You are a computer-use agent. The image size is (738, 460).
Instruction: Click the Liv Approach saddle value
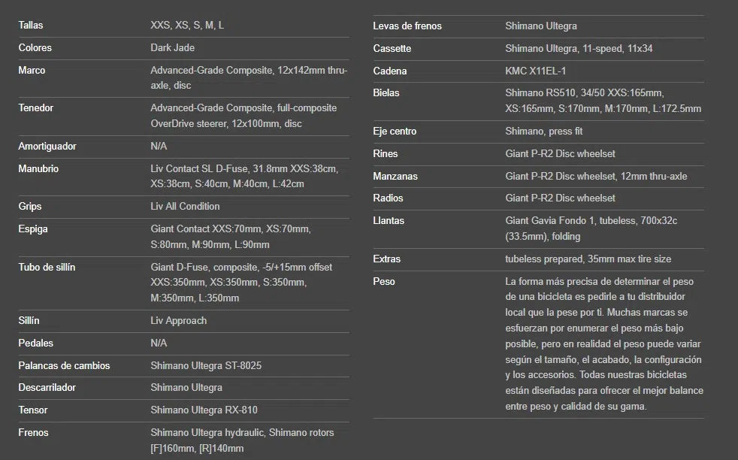(x=178, y=321)
